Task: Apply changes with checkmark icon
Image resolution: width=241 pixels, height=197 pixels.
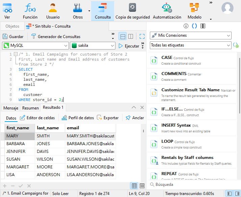Action: pyautogui.click(x=21, y=186)
